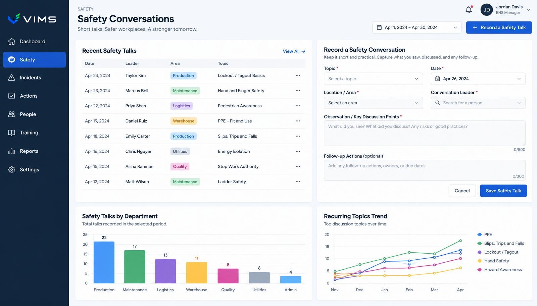Image resolution: width=537 pixels, height=306 pixels.
Task: Click the Production tag for Taylor Kim
Action: click(x=183, y=75)
